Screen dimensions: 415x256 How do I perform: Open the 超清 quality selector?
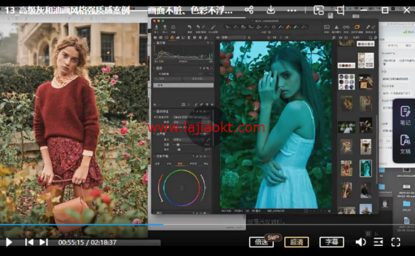[296, 242]
